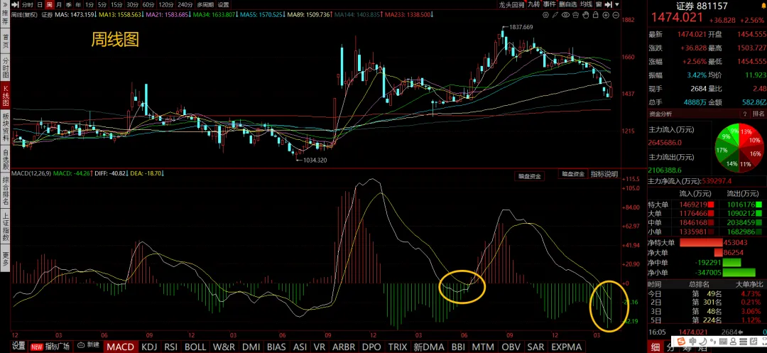
Task: Select the 240分 period
Action: 185,5
